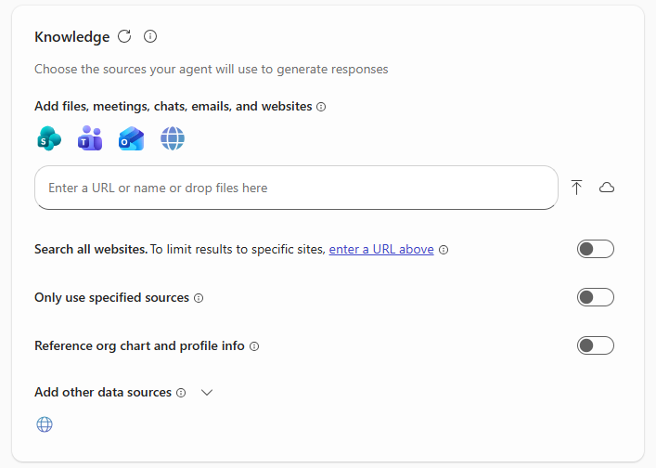
Task: Show info for Reference org chart
Action: pos(254,346)
